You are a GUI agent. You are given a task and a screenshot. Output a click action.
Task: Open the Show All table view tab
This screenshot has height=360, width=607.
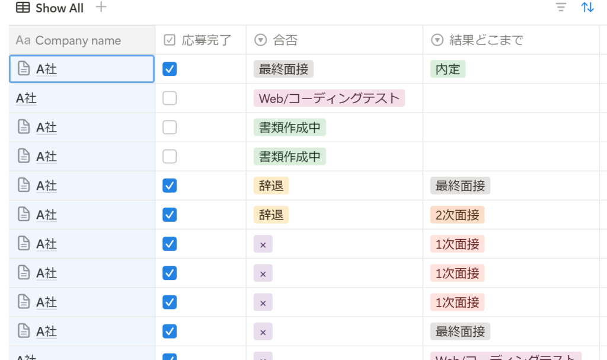(50, 8)
